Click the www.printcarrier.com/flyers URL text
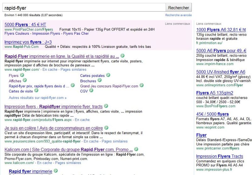This screenshot has height=175, width=252. (x=218, y=148)
